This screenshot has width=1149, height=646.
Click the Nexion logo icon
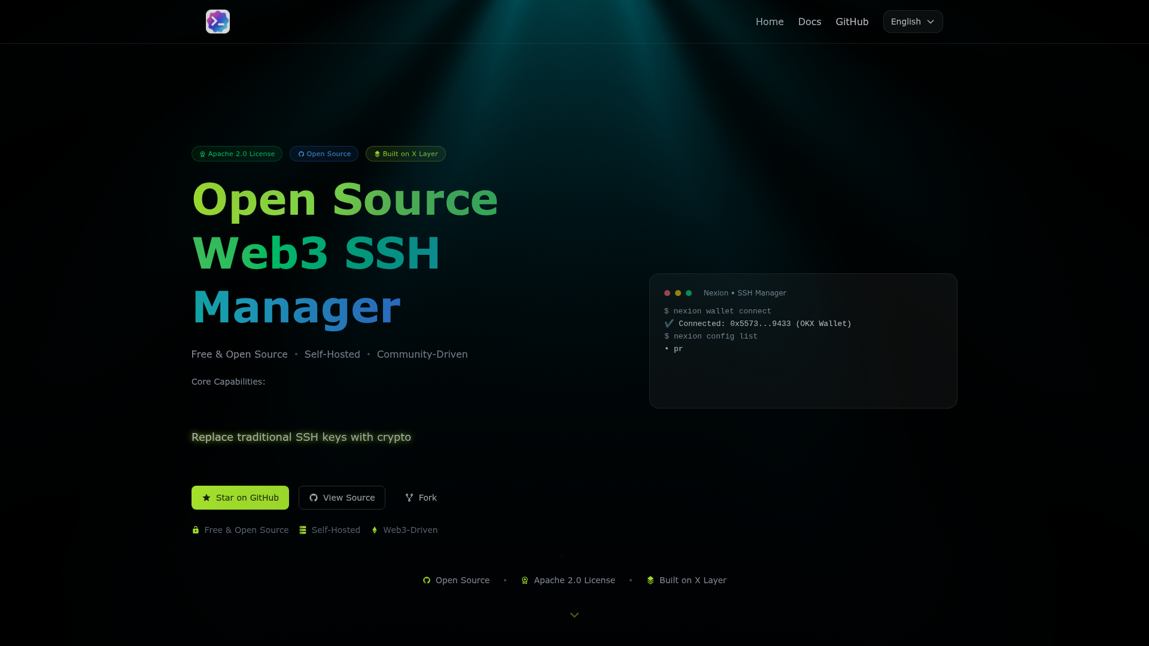tap(218, 22)
